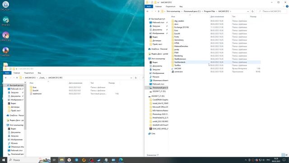Select Музыка in ArtCAM 2012 SP2 window sidebar

(13, 143)
